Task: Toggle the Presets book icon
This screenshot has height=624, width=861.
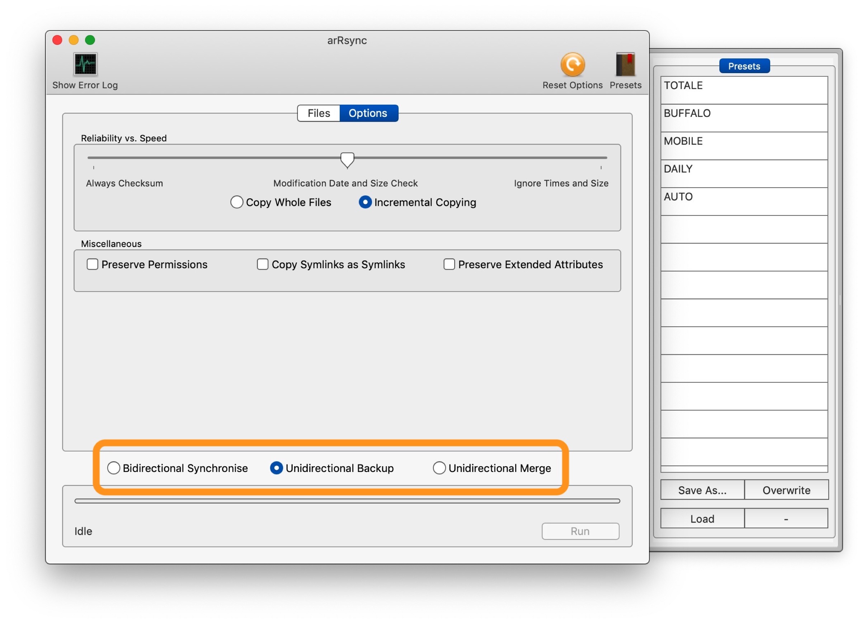Action: click(x=625, y=64)
